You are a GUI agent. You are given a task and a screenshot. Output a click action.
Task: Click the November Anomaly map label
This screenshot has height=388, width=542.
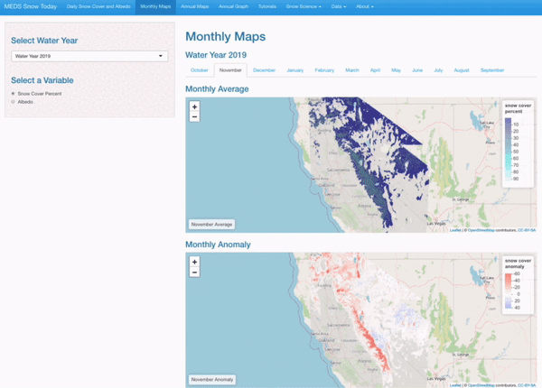click(x=212, y=379)
